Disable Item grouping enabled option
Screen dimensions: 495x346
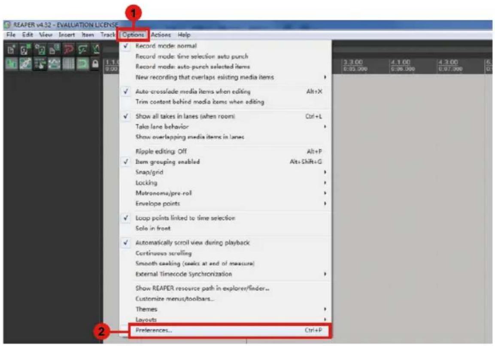point(225,162)
